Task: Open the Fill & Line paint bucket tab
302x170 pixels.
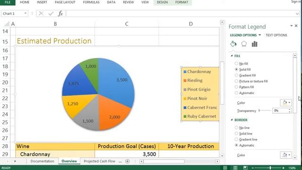Action: (233, 44)
